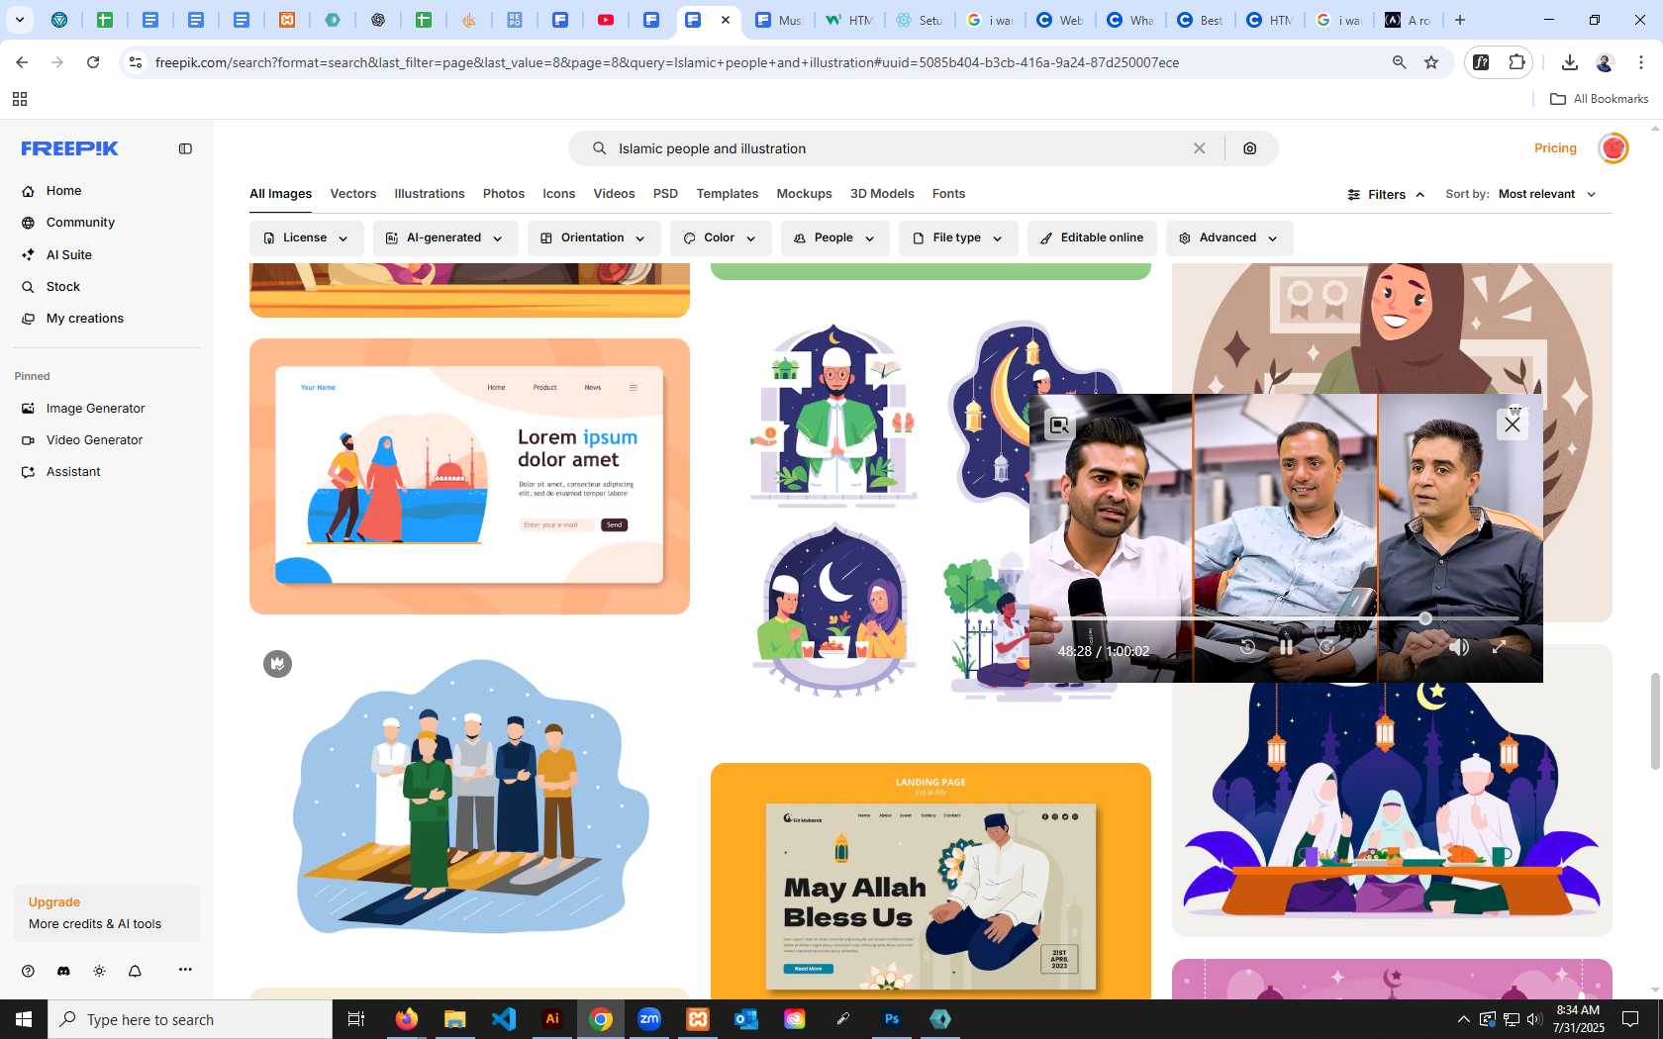Open Home in the sidebar
This screenshot has width=1663, height=1039.
[x=63, y=191]
